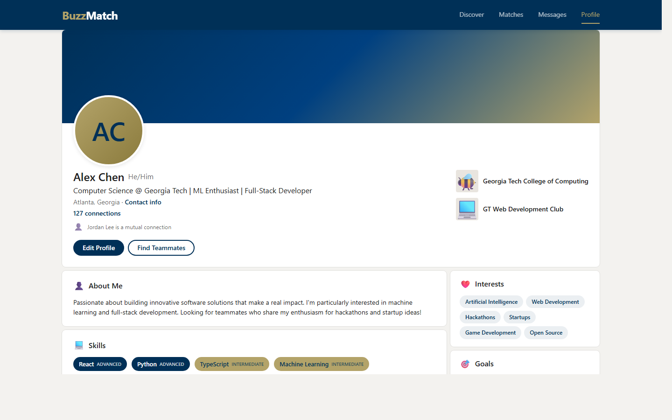672x420 pixels.
Task: Select the Artificial Intelligence interest tag
Action: coord(491,302)
